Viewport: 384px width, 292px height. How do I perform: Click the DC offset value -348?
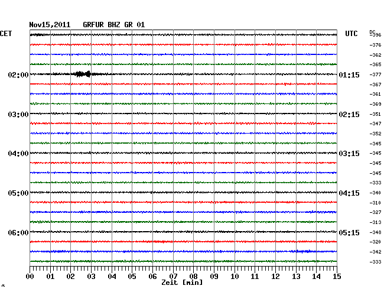coord(375,232)
